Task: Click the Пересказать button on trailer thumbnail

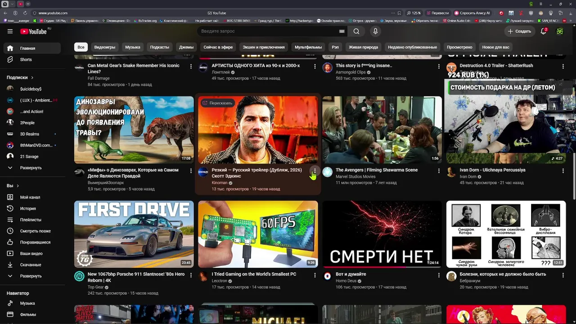Action: [217, 103]
